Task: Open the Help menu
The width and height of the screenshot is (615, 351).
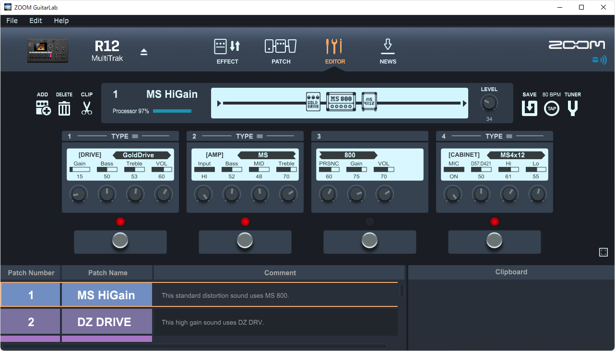Action: point(61,21)
